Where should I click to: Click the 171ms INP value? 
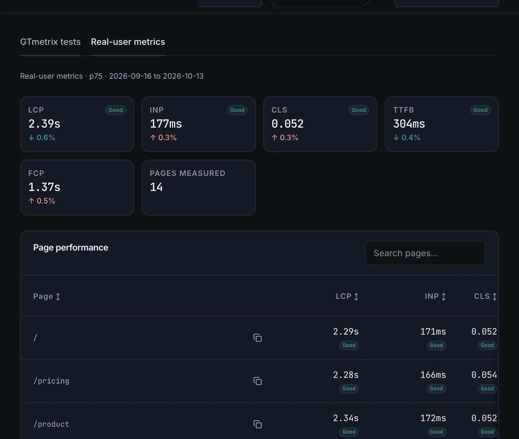point(433,331)
